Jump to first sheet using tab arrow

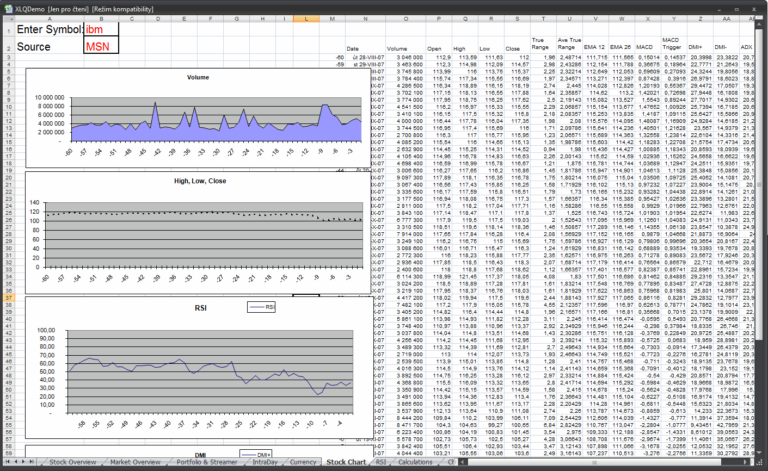[8, 462]
